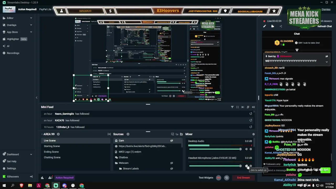Image resolution: width=336 pixels, height=189 pixels.
Task: Expand the App Store chevron
Action: tap(31, 32)
